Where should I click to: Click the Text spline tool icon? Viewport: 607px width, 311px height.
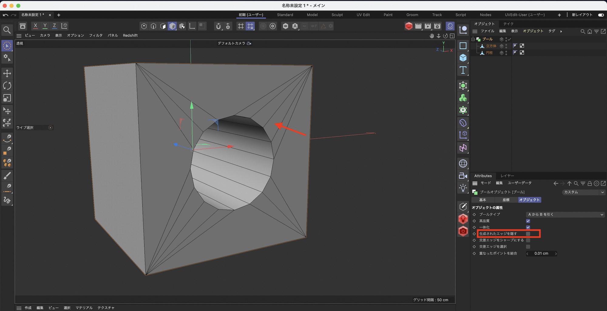pos(463,70)
